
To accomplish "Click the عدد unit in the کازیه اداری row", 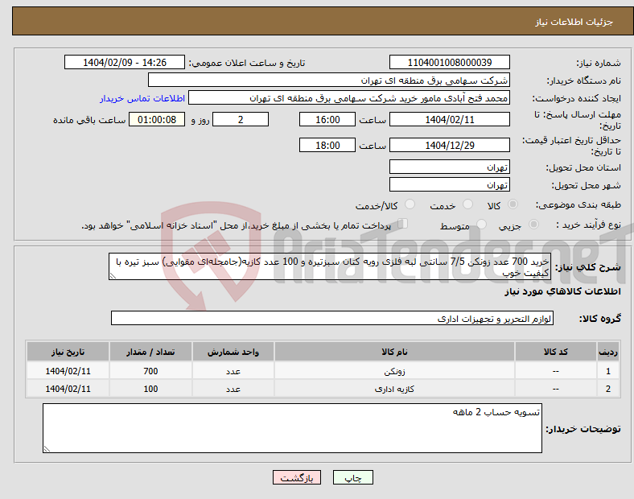I will coord(233,389).
